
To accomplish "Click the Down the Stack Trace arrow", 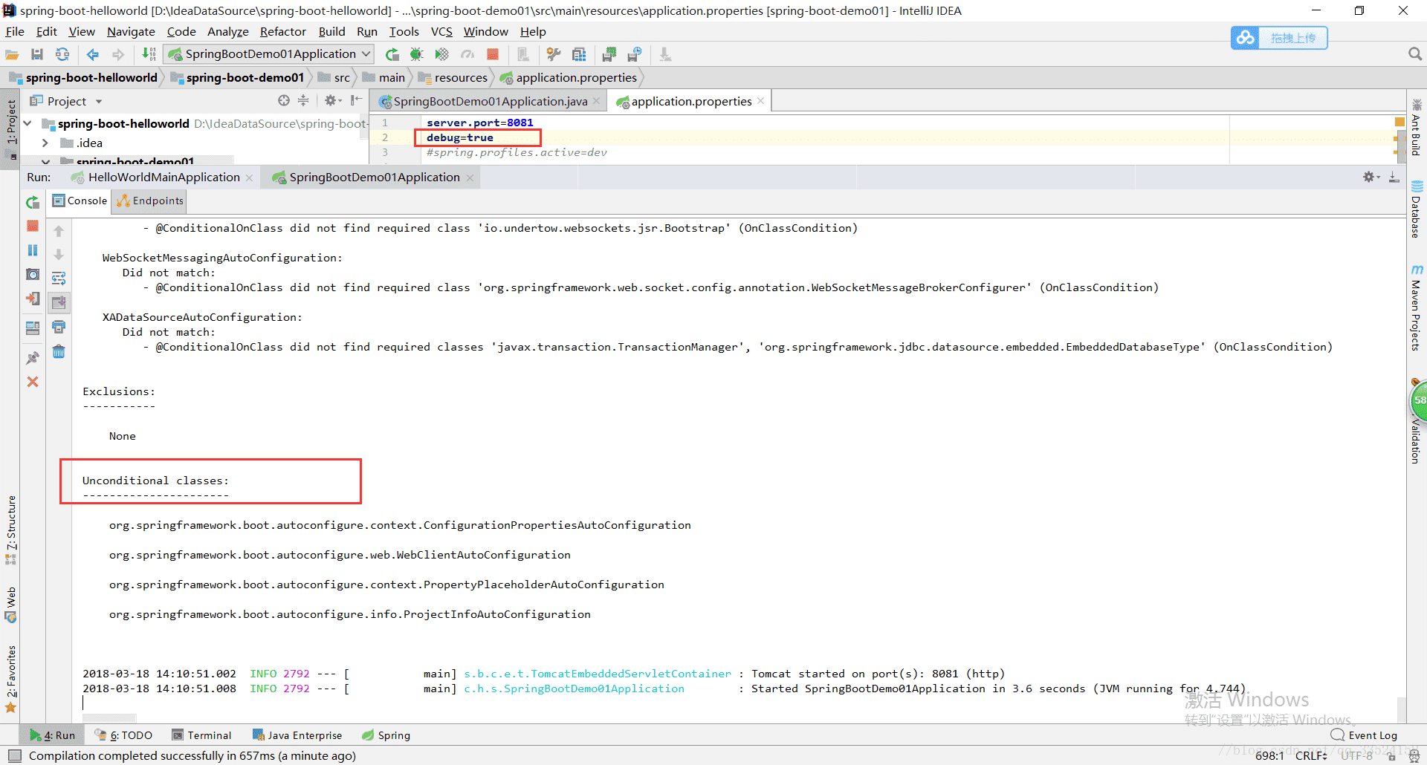I will point(59,255).
